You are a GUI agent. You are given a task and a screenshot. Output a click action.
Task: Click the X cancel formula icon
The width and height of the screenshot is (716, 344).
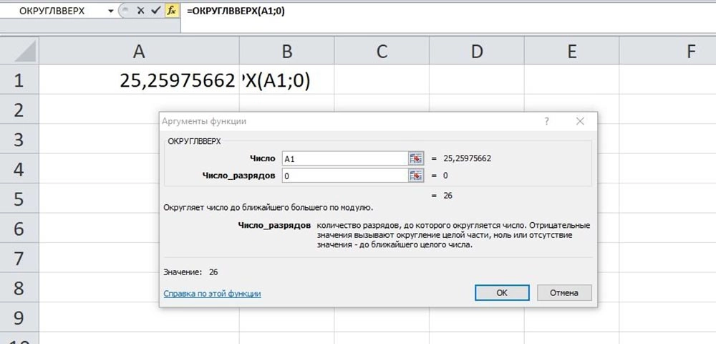[140, 11]
